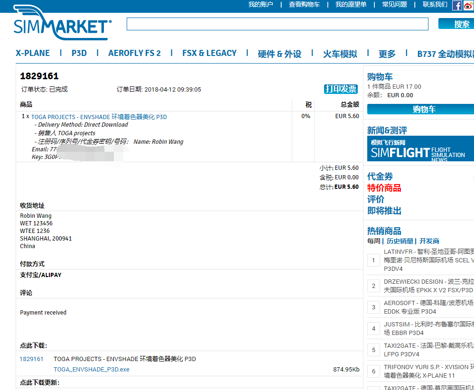The width and height of the screenshot is (474, 390).
Task: Open the 新闻&测评 heading link
Action: click(x=387, y=130)
